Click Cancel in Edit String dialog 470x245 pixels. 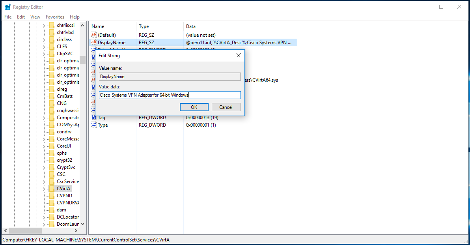tap(226, 107)
